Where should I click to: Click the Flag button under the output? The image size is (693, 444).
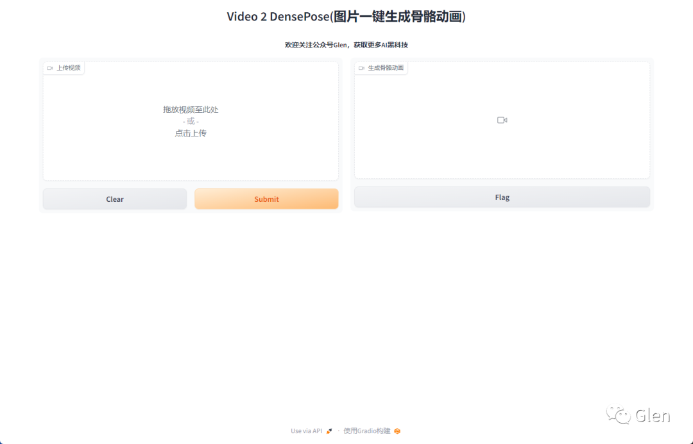[502, 197]
